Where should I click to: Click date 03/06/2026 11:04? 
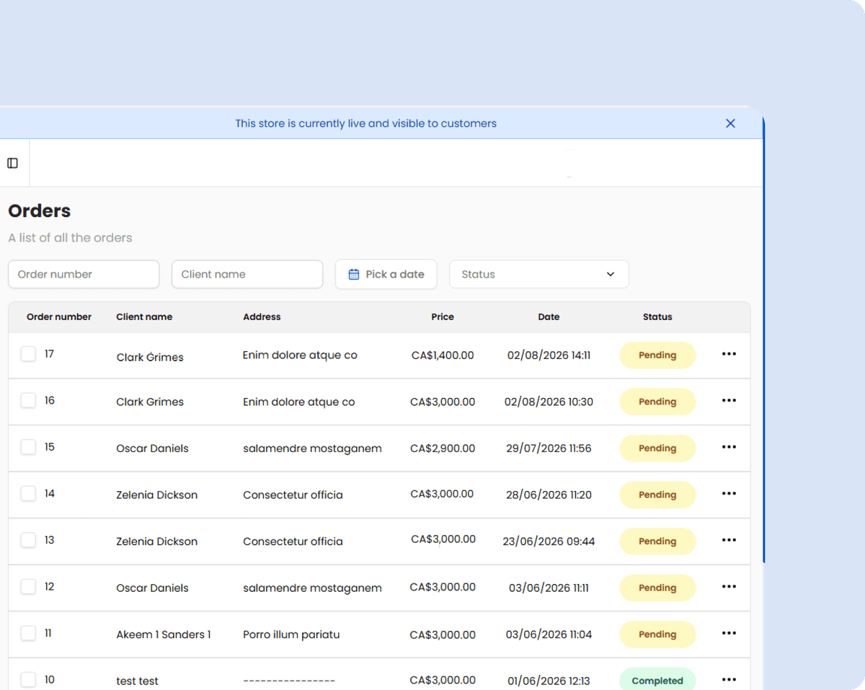pos(549,634)
